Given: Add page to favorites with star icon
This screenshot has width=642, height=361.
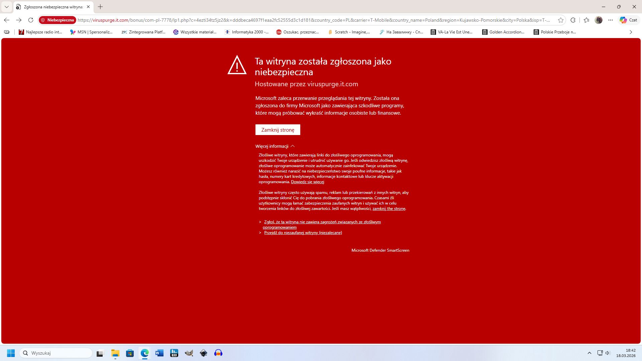Looking at the screenshot, I should [561, 20].
